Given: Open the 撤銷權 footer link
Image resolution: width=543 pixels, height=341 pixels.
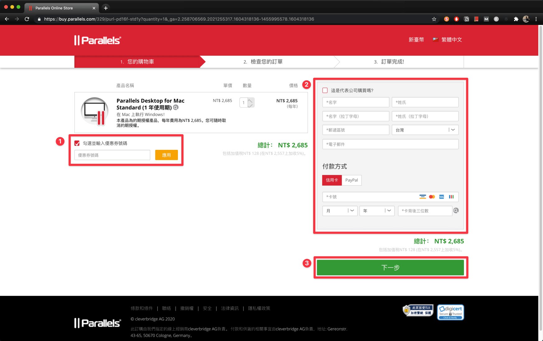Looking at the screenshot, I should click(187, 308).
